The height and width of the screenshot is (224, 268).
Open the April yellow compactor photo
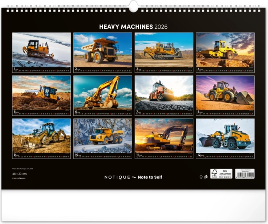click(x=225, y=49)
